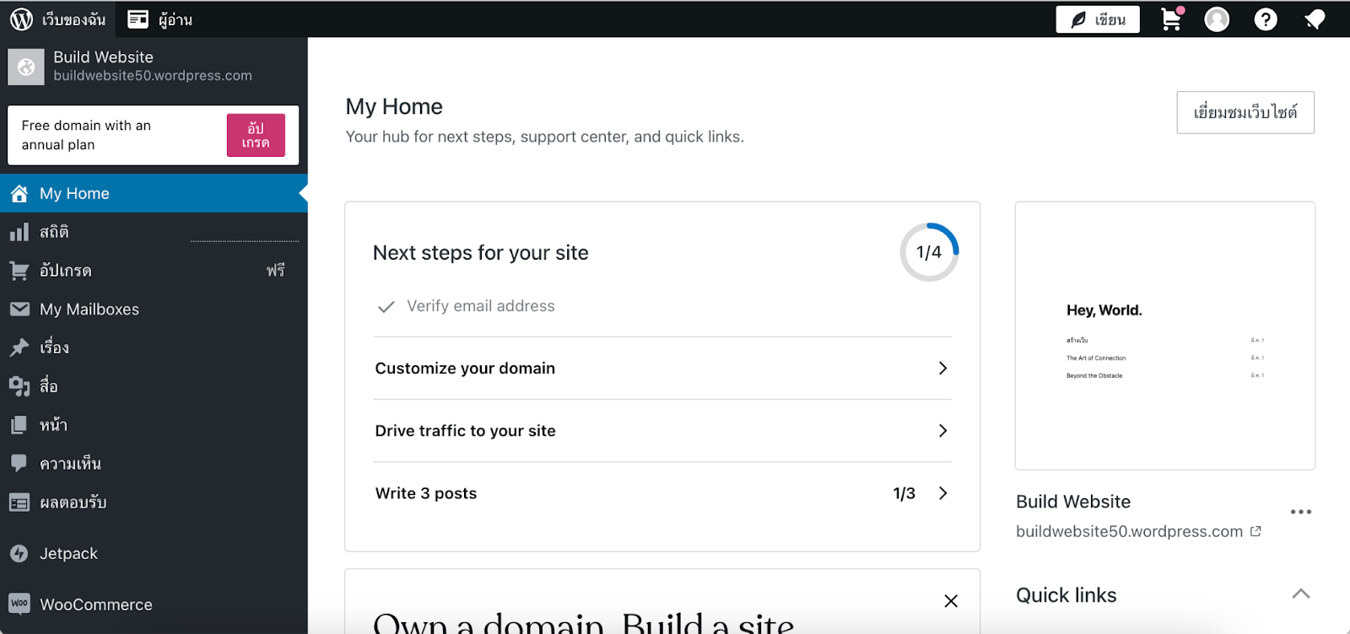Screen dimensions: 1350x634
Task: Click the Hey, World site preview thumbnail
Action: pos(1164,336)
